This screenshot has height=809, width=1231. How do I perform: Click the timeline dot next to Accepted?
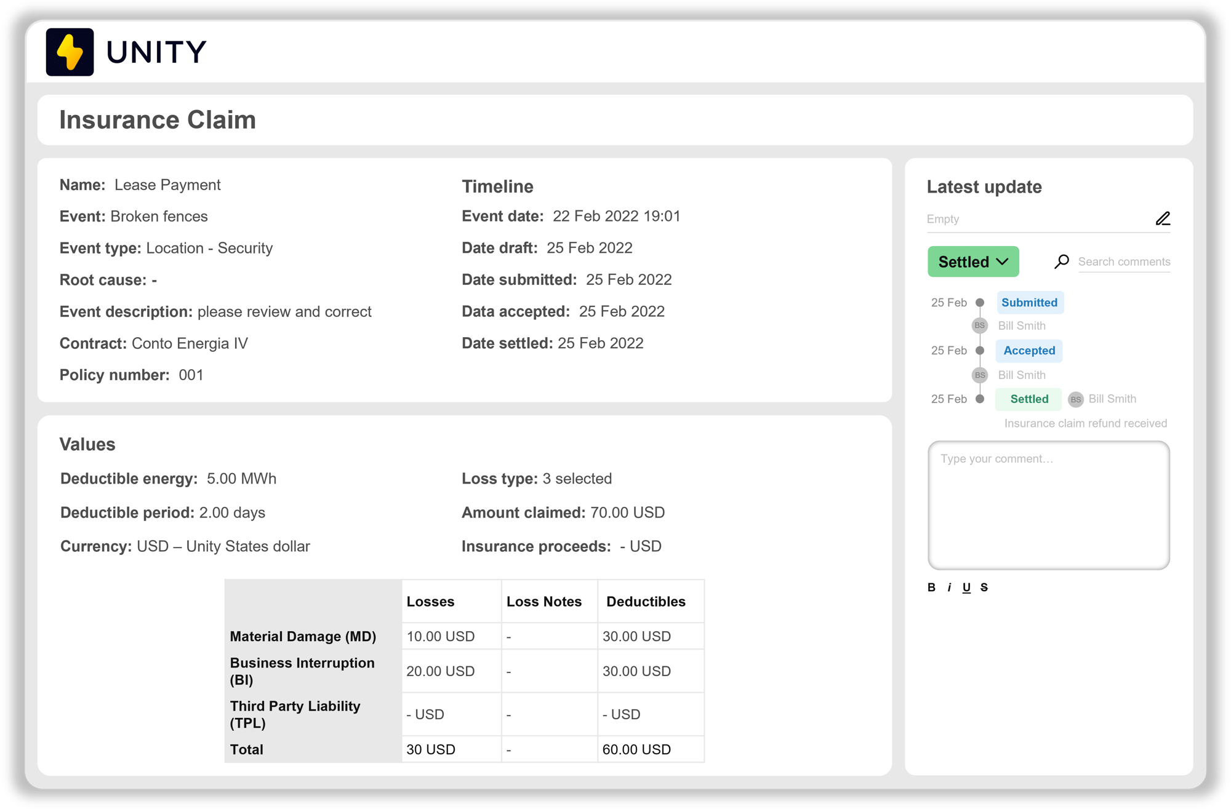pyautogui.click(x=980, y=351)
